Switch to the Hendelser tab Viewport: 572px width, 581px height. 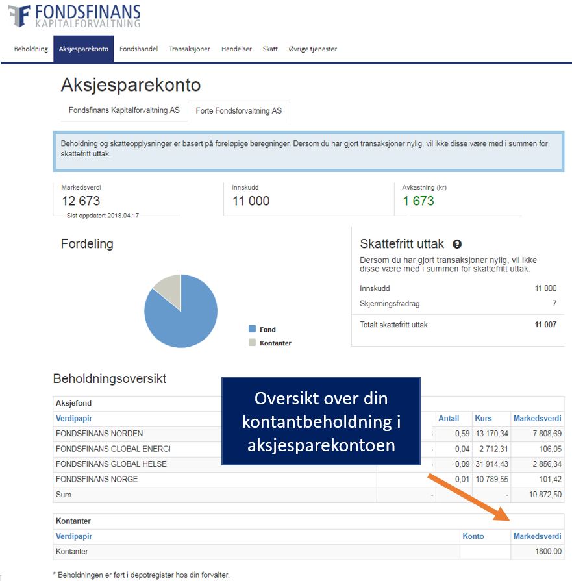click(x=236, y=49)
